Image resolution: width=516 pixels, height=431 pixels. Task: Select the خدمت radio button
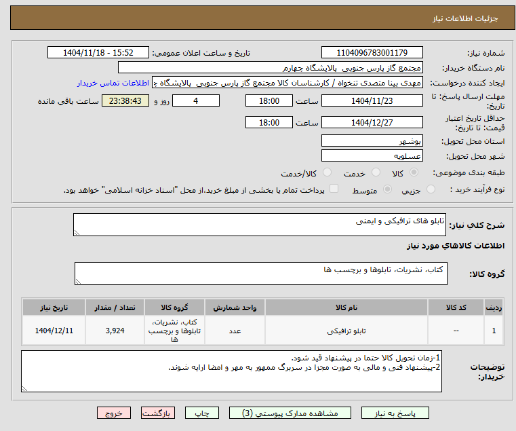376,172
